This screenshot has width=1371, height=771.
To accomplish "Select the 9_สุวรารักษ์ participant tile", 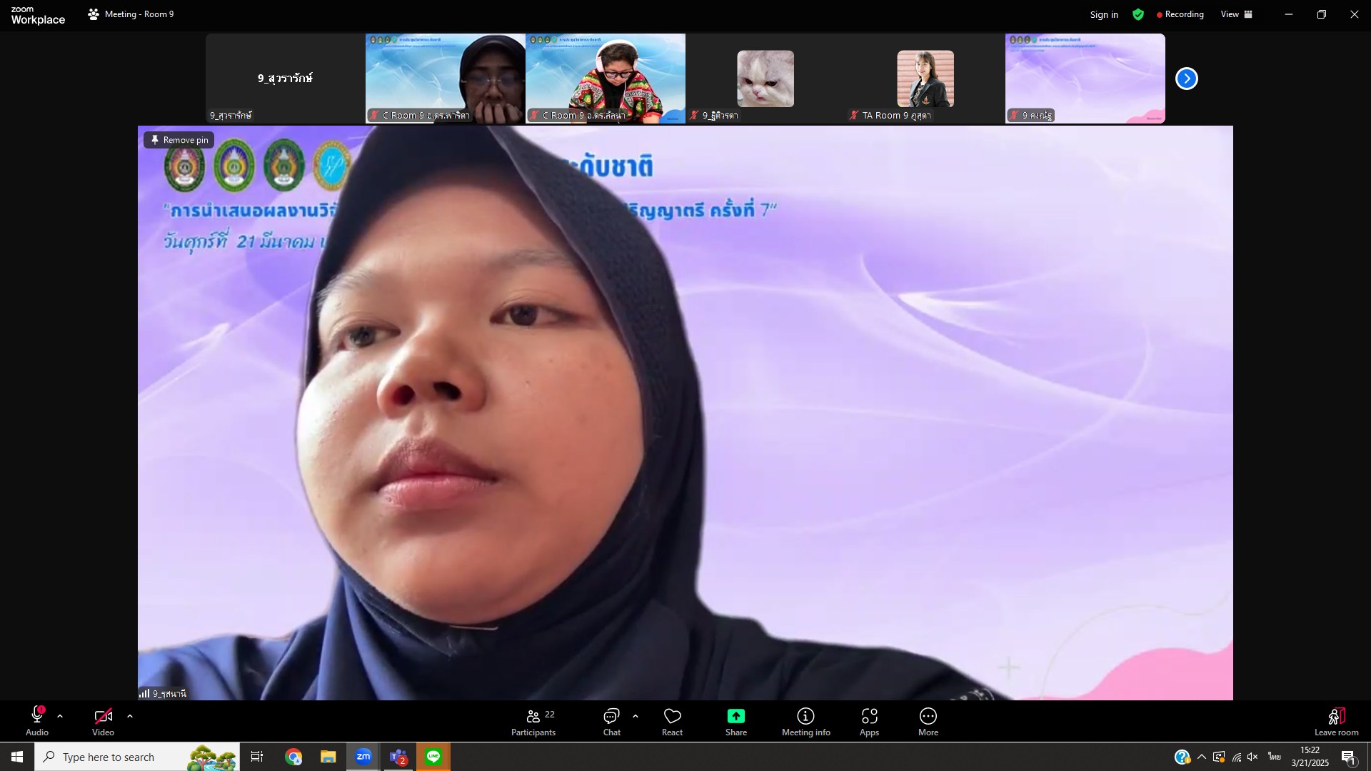I will pos(286,79).
